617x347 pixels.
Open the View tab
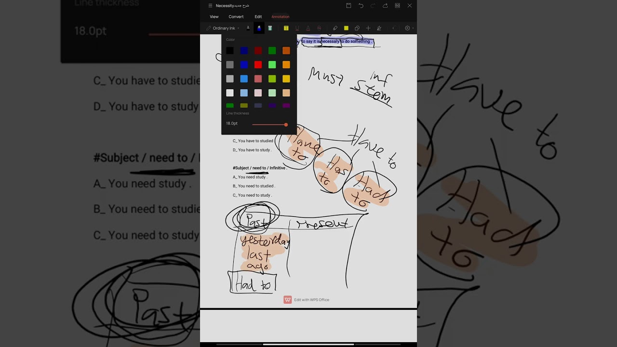[214, 17]
